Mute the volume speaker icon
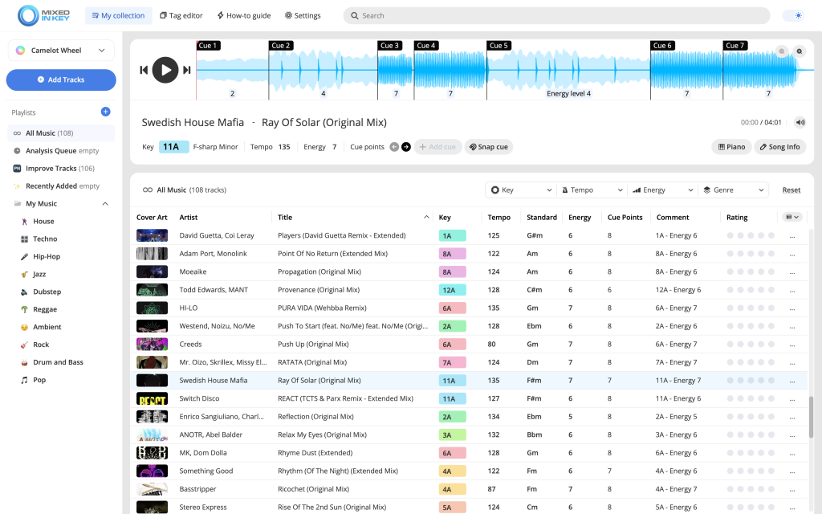The width and height of the screenshot is (822, 514). point(800,123)
